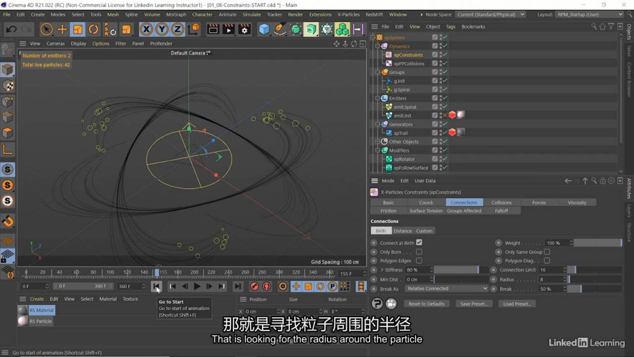Open Groups Affected tab

pos(464,211)
